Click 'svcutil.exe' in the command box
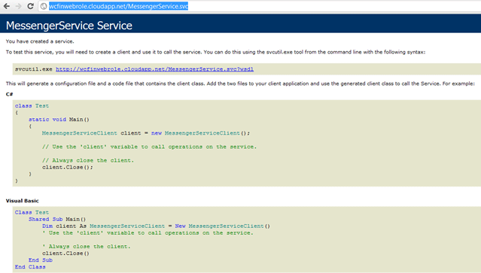This screenshot has width=481, height=273. [x=34, y=69]
